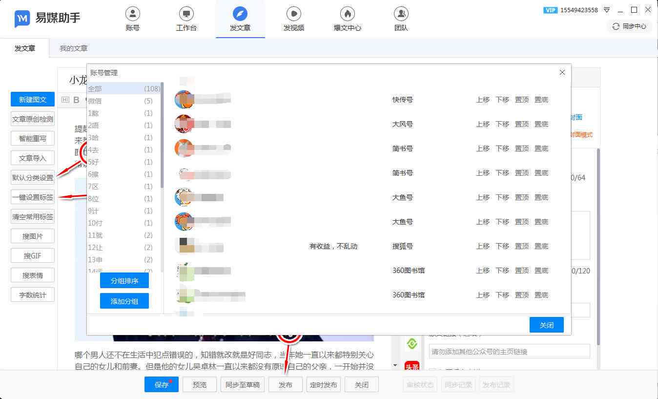
Task: Select group 7区
Action: (x=123, y=186)
